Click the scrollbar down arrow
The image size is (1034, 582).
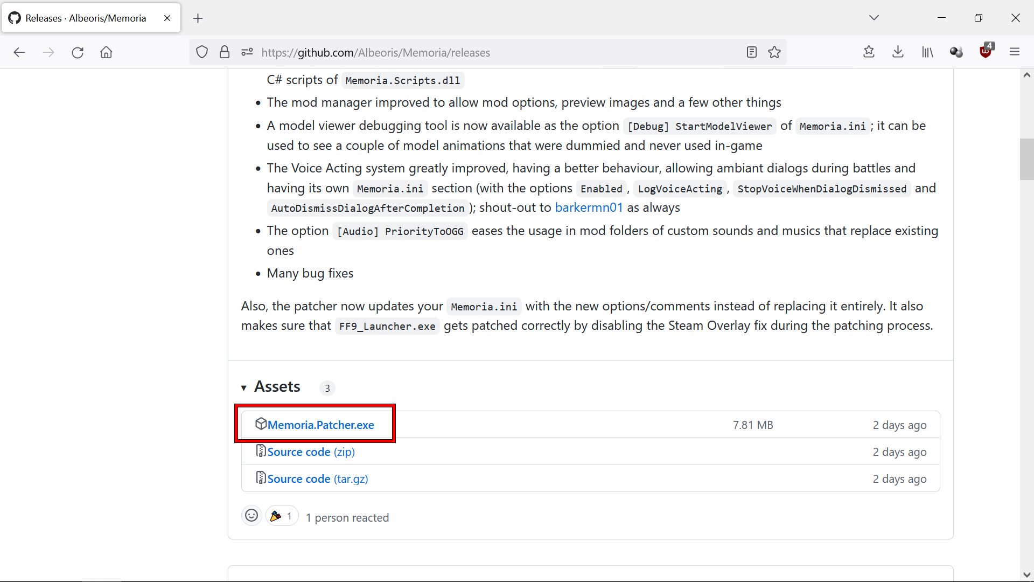tap(1026, 574)
